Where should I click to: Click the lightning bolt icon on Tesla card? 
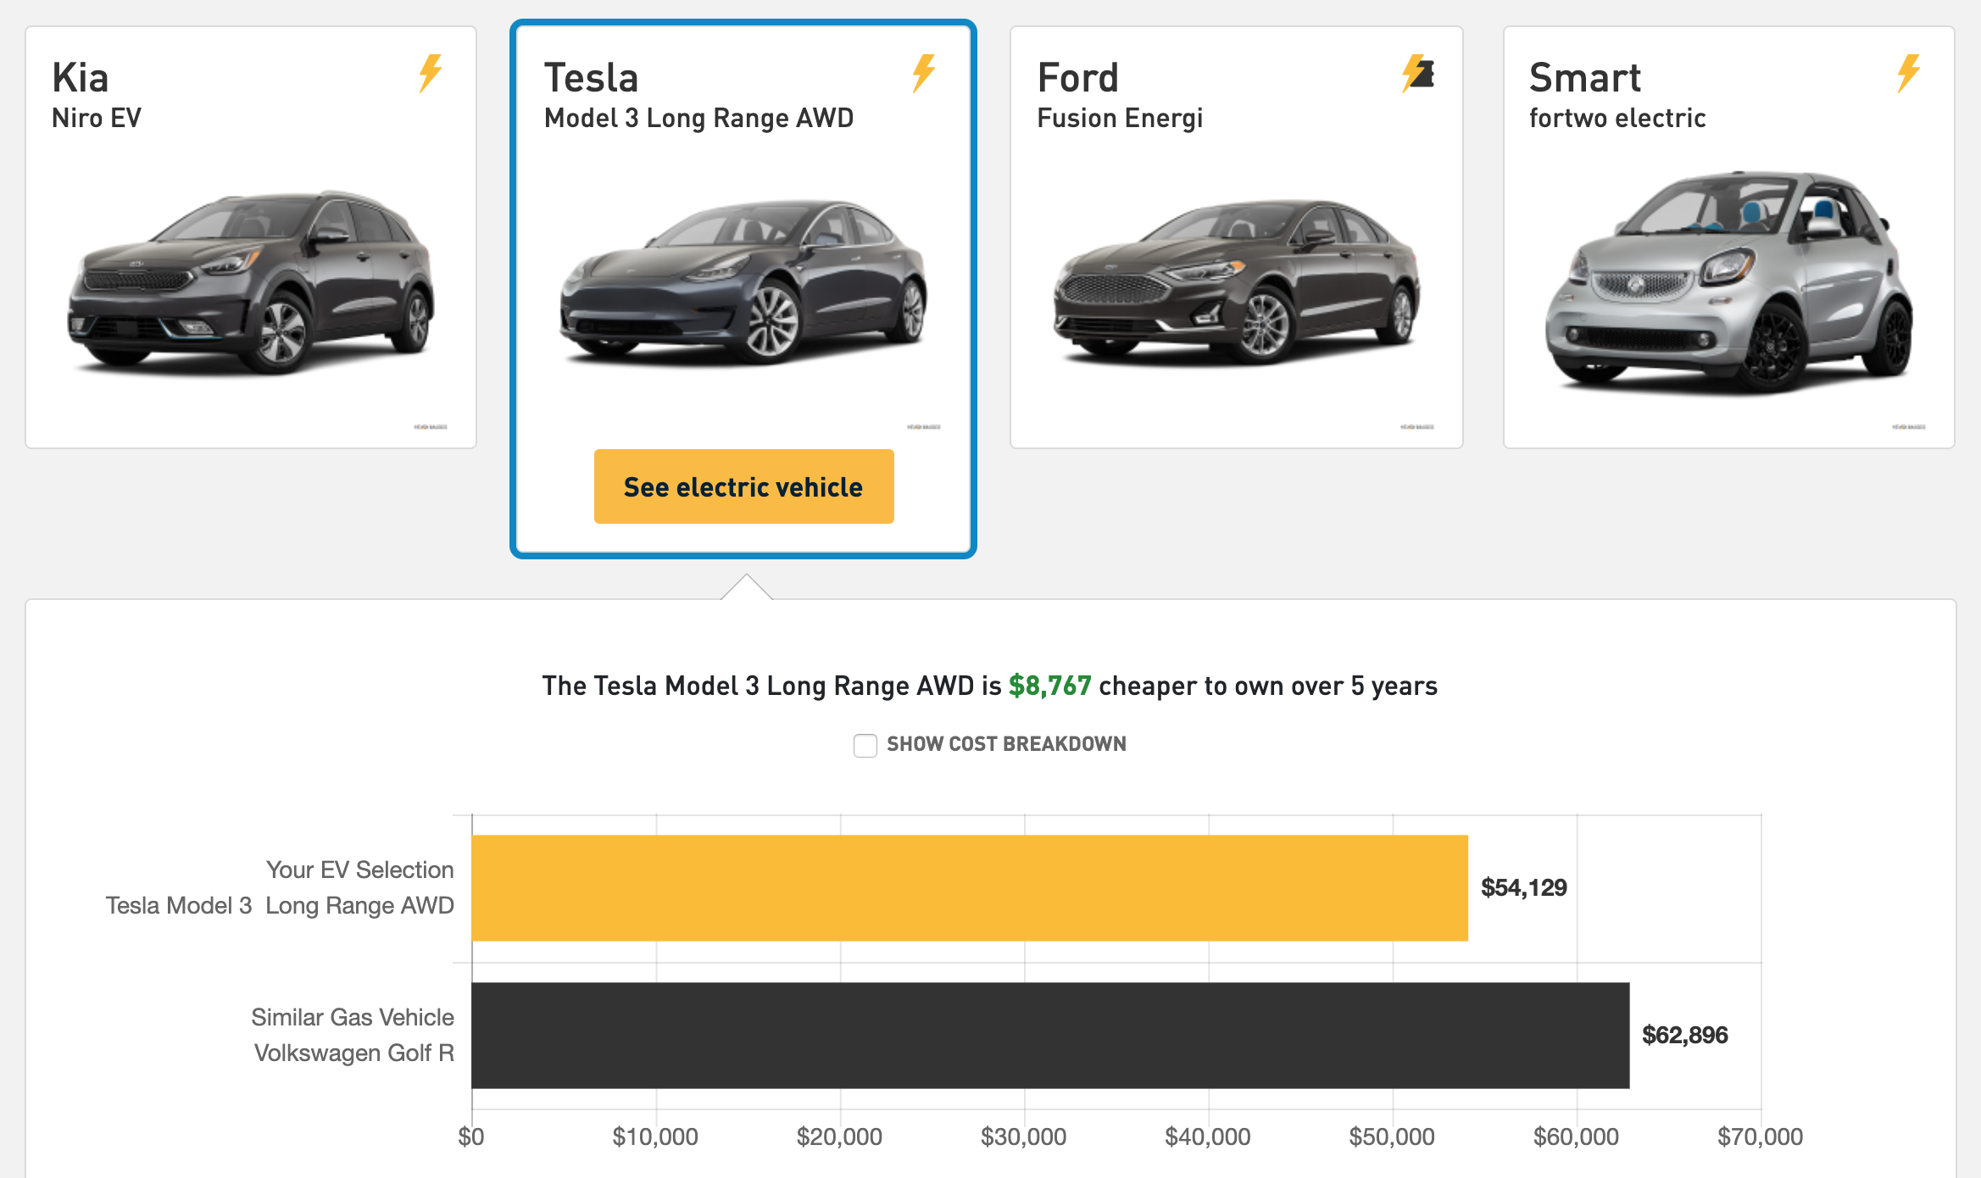(923, 73)
